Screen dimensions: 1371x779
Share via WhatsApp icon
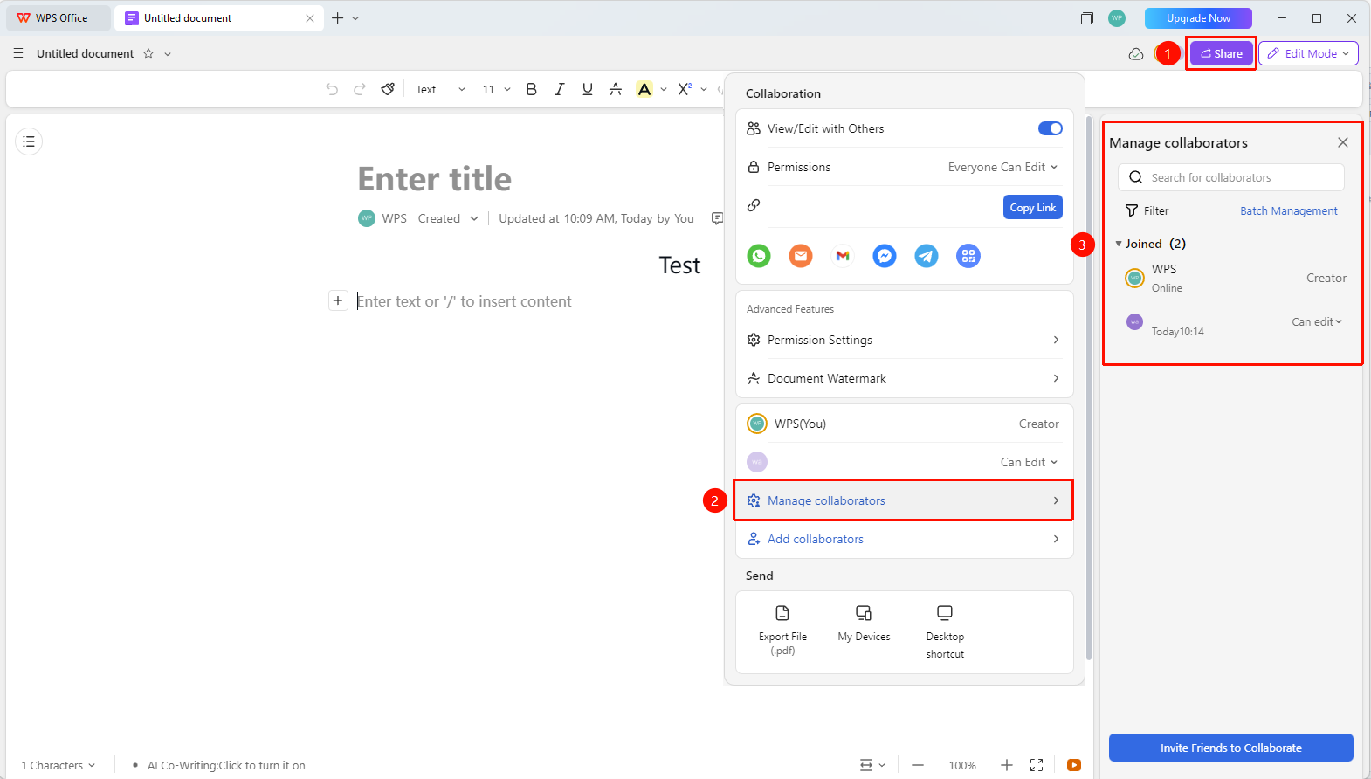759,256
